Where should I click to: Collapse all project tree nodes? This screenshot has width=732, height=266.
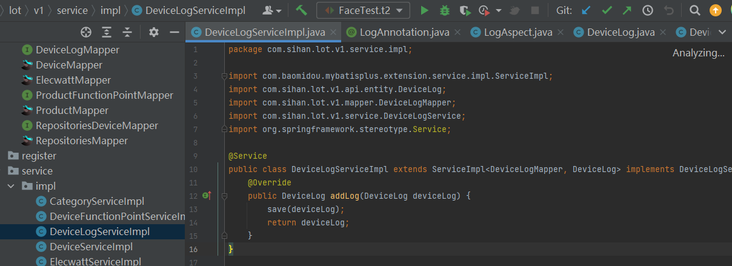point(127,32)
